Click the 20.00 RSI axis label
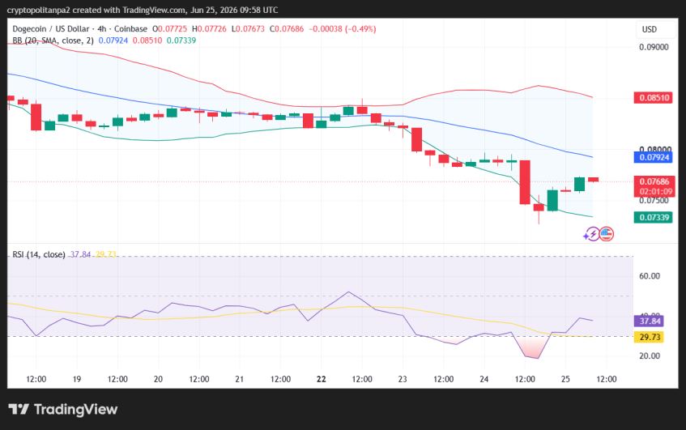Screen dimensions: 686x430 (x=650, y=356)
